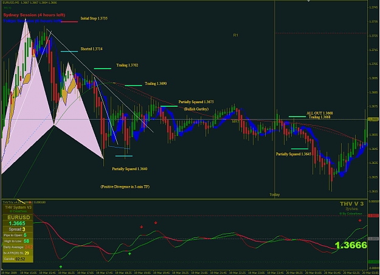The image size is (380, 275).
Task: Select the cyan line above "Partially Squared 1.3640"
Action: (124, 156)
